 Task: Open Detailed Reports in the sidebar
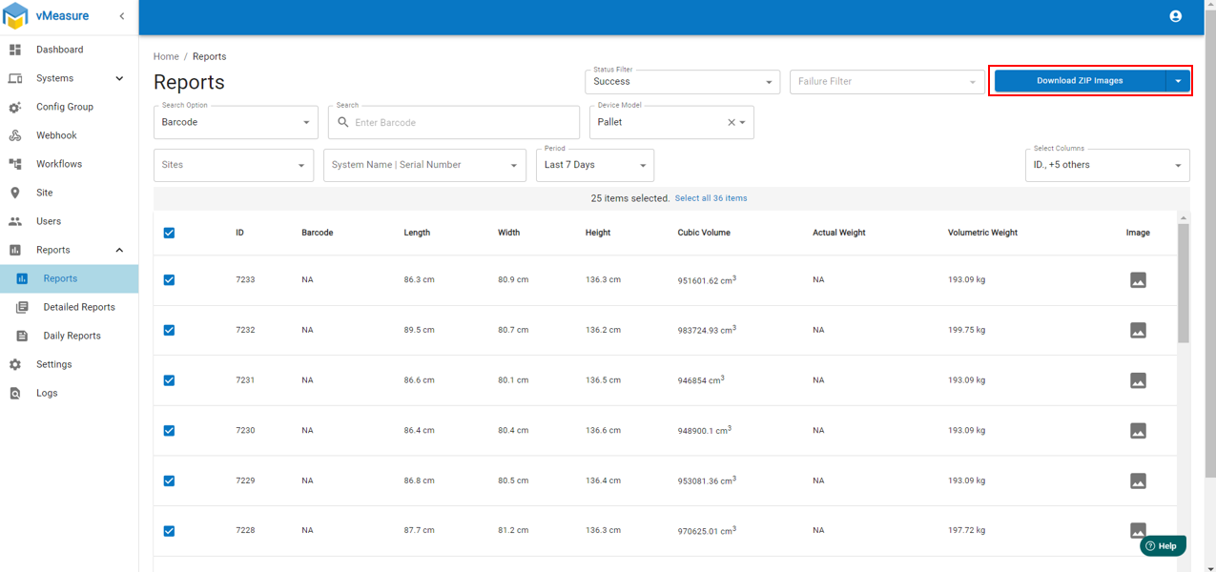pyautogui.click(x=78, y=307)
